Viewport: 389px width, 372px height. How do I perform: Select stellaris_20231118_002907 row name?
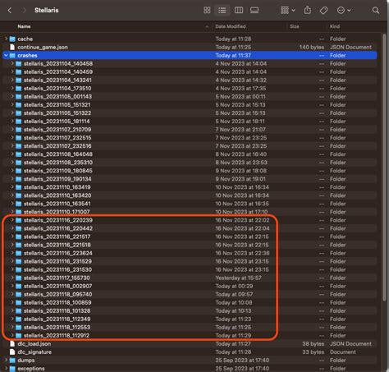(57, 286)
